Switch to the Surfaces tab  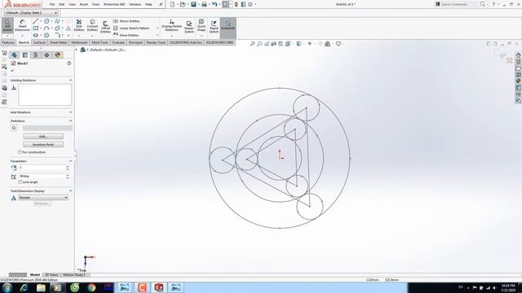click(39, 42)
